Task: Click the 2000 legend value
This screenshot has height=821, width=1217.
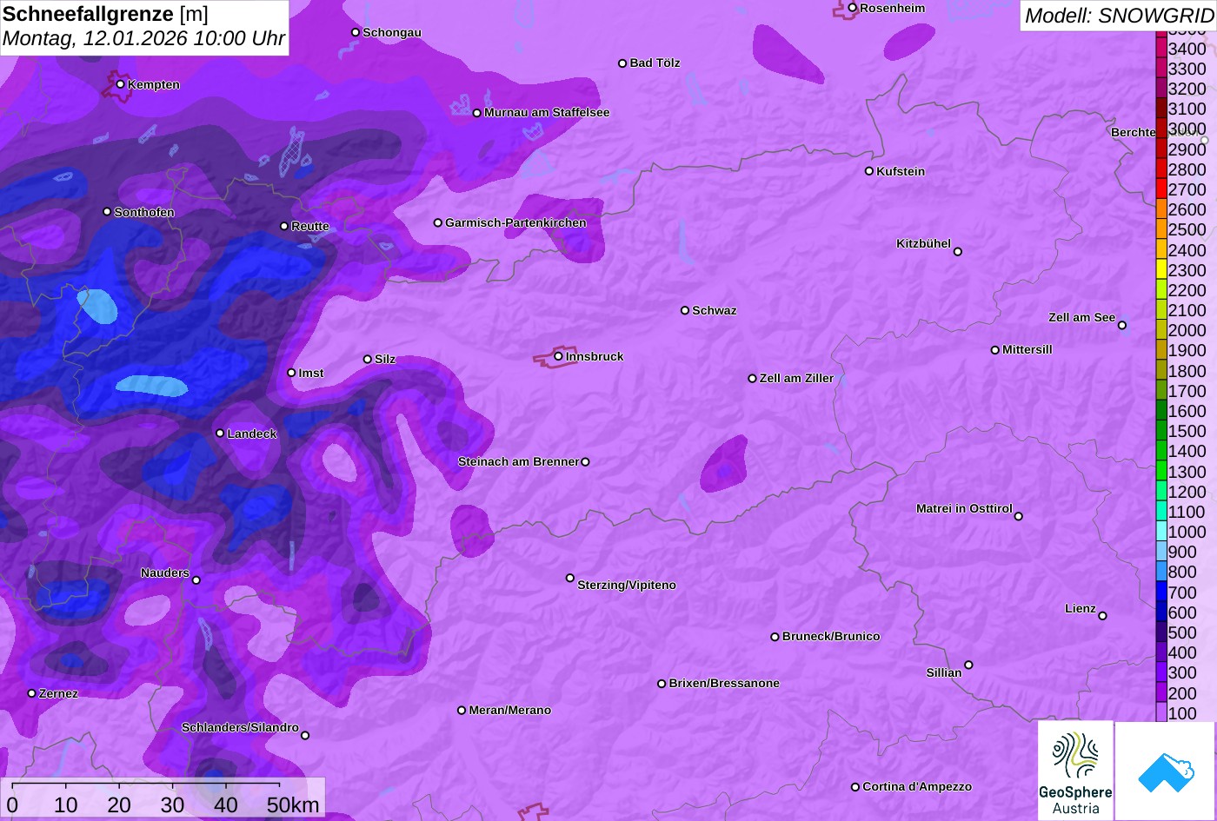Action: 1187,330
